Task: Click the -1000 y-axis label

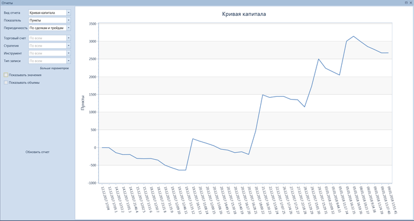Action: tap(92, 183)
